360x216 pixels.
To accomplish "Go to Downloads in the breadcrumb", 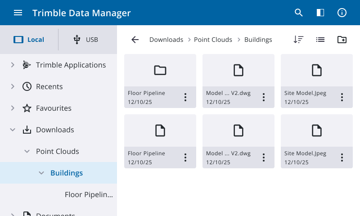I will [166, 40].
